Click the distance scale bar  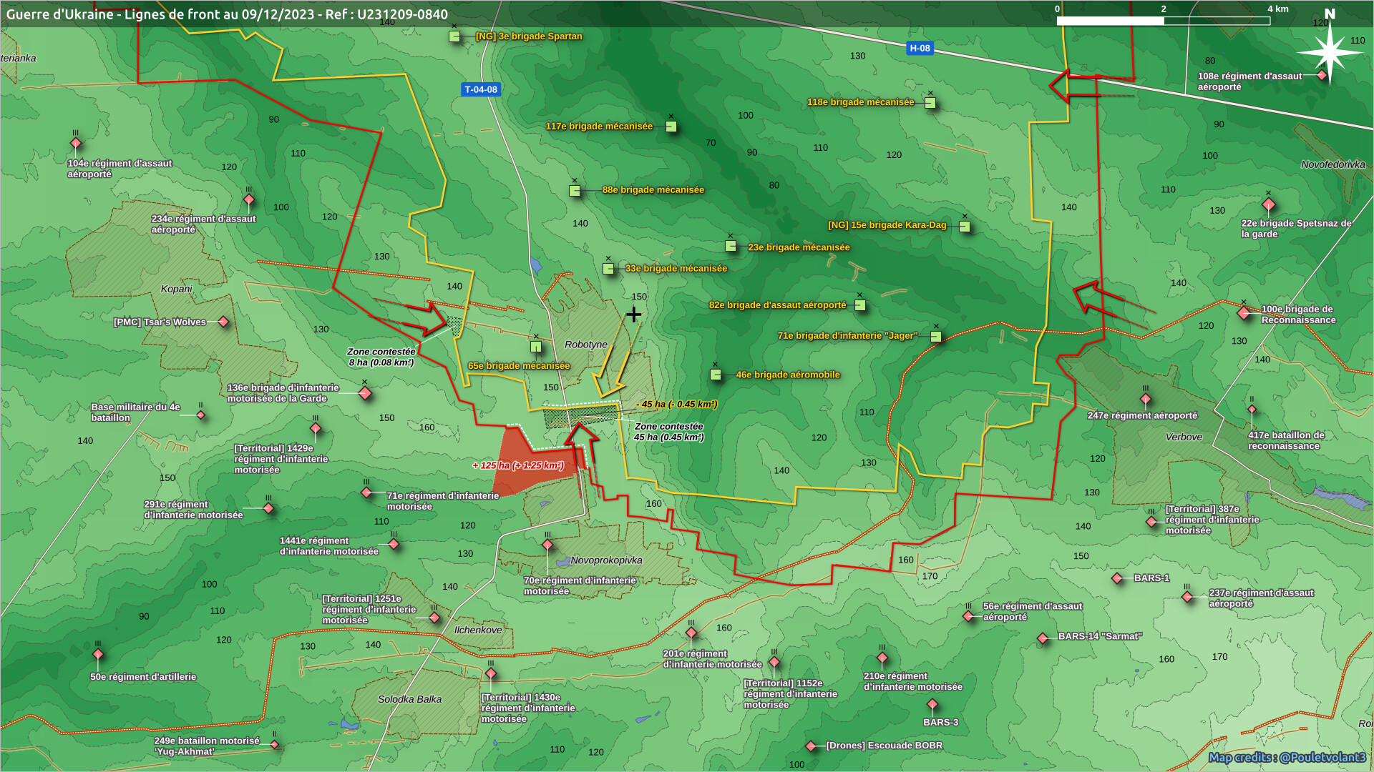coord(1163,21)
